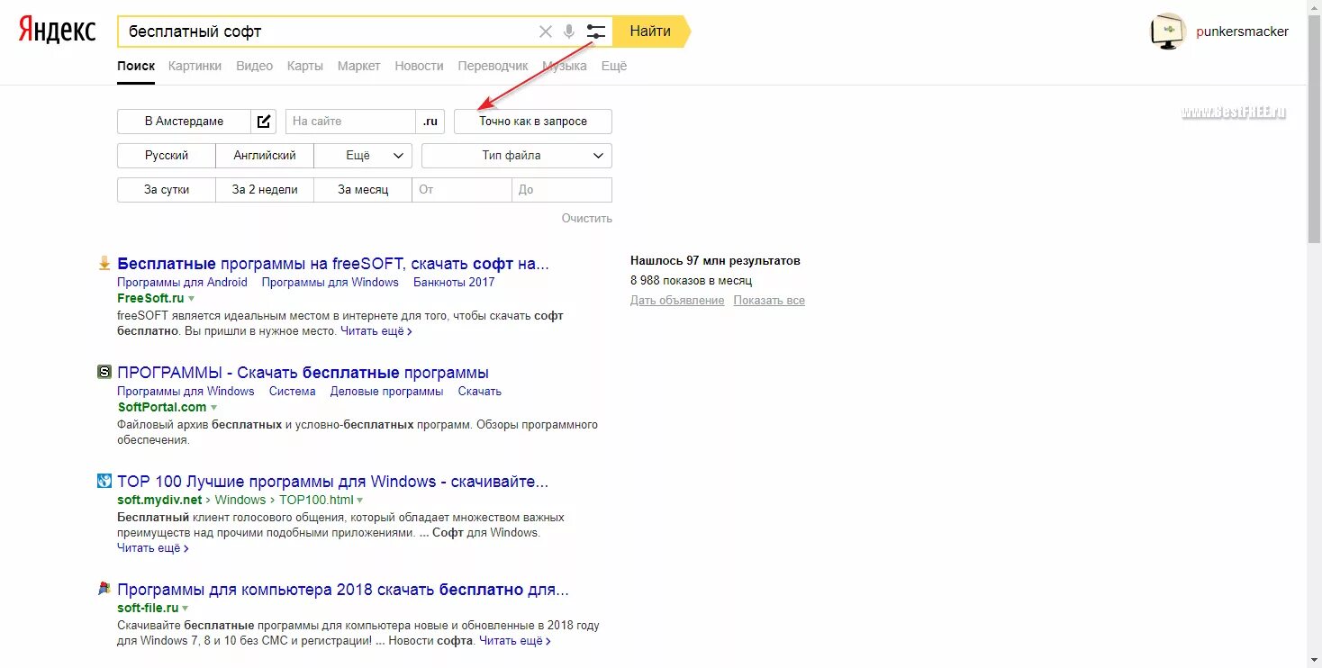The height and width of the screenshot is (668, 1322).
Task: Click punkersmacker profile avatar
Action: 1168,32
